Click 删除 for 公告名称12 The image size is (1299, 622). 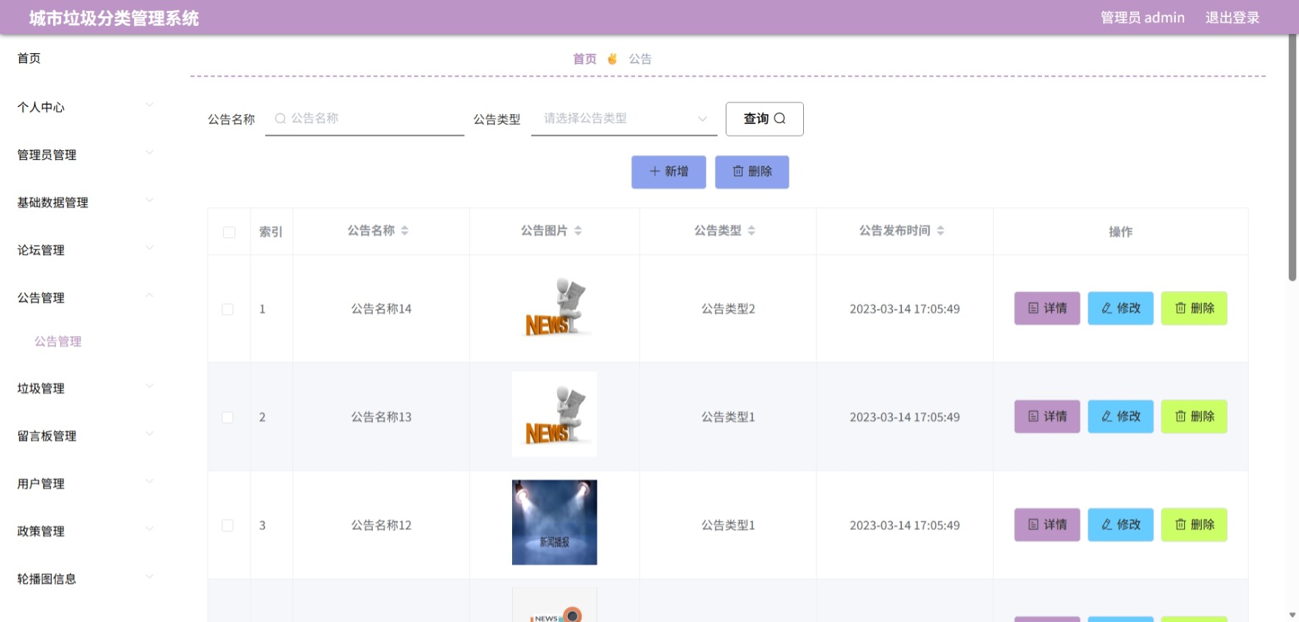1194,525
